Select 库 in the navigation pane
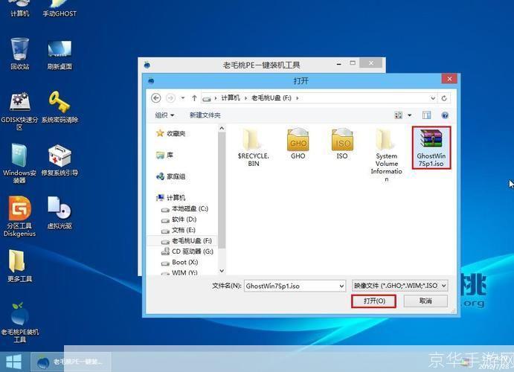 (x=165, y=155)
